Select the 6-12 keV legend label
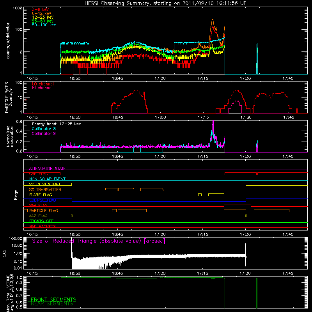 (42, 13)
